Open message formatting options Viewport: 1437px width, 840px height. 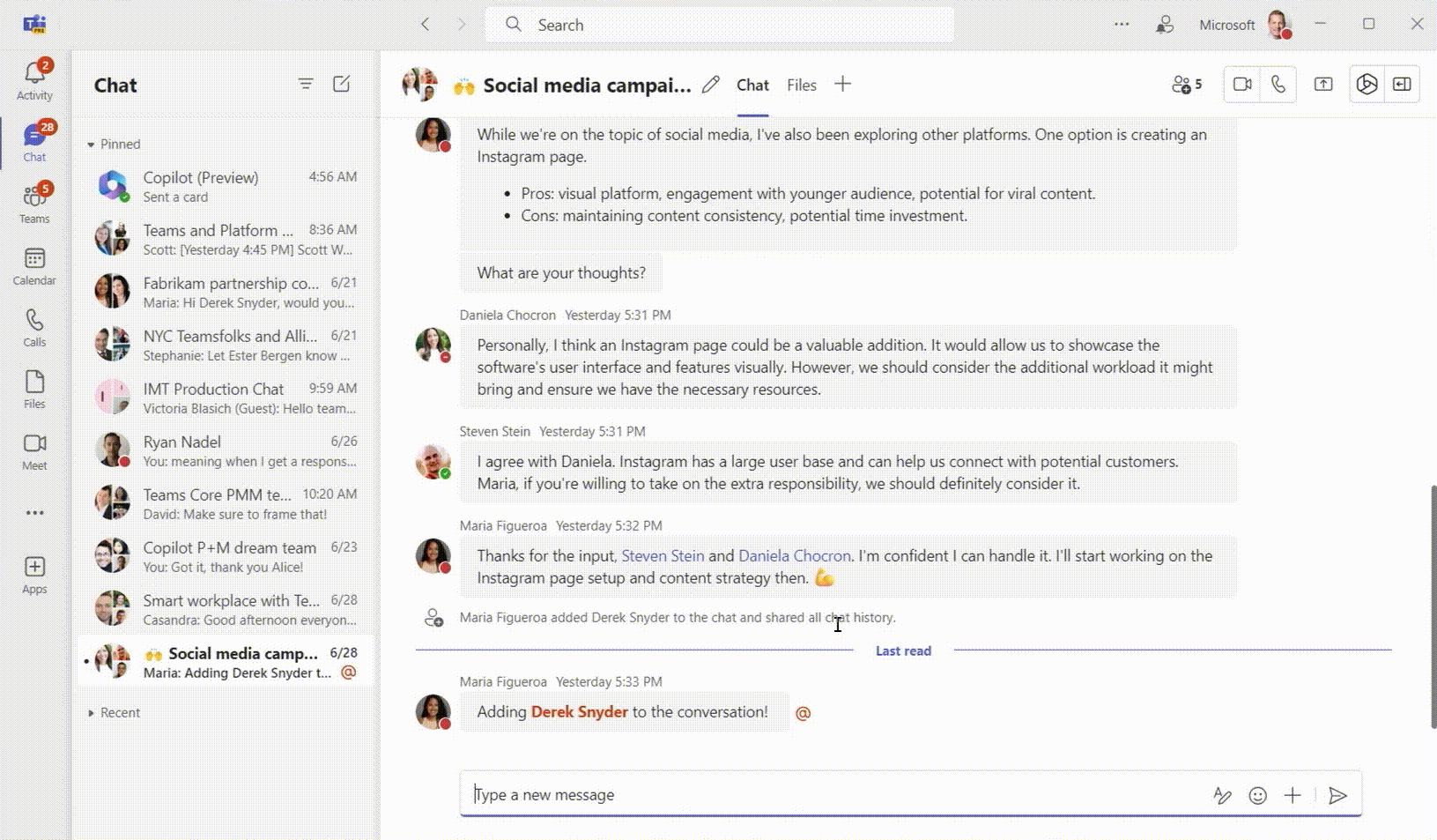1224,795
